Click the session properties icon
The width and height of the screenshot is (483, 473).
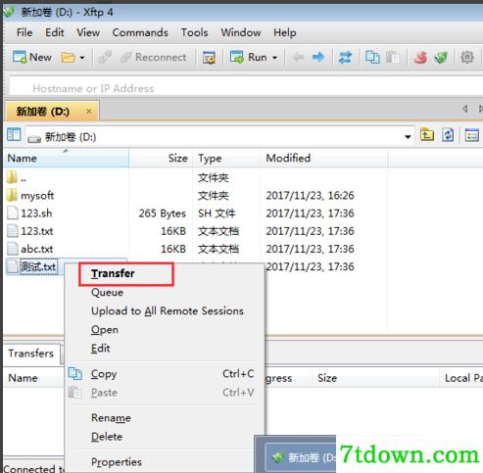(x=209, y=58)
